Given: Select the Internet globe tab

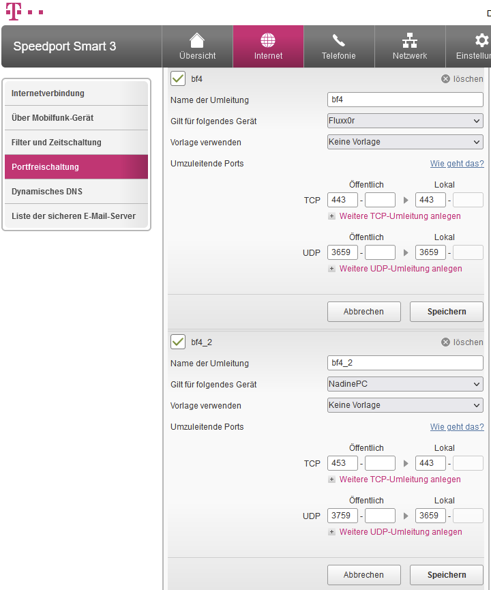Looking at the screenshot, I should 268,46.
